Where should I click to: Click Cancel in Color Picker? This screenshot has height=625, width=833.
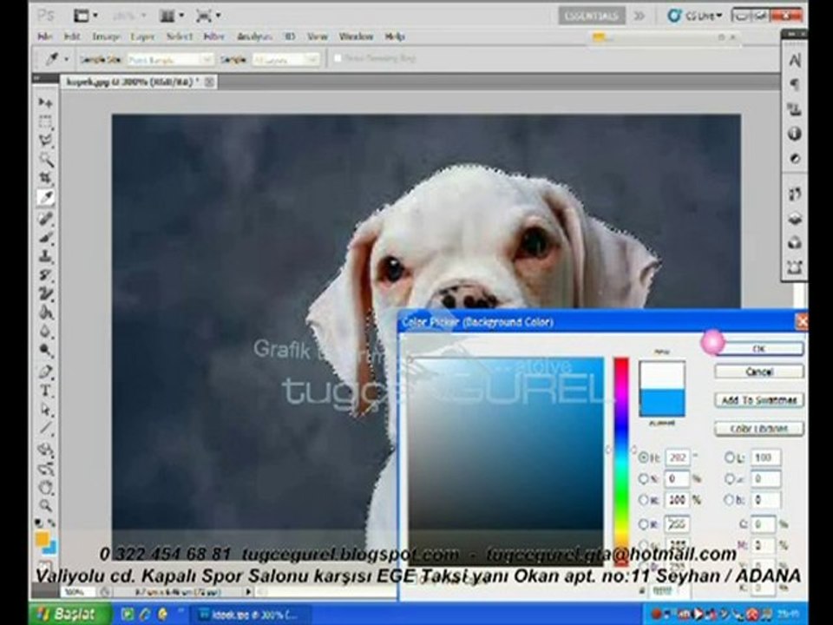[x=759, y=372]
